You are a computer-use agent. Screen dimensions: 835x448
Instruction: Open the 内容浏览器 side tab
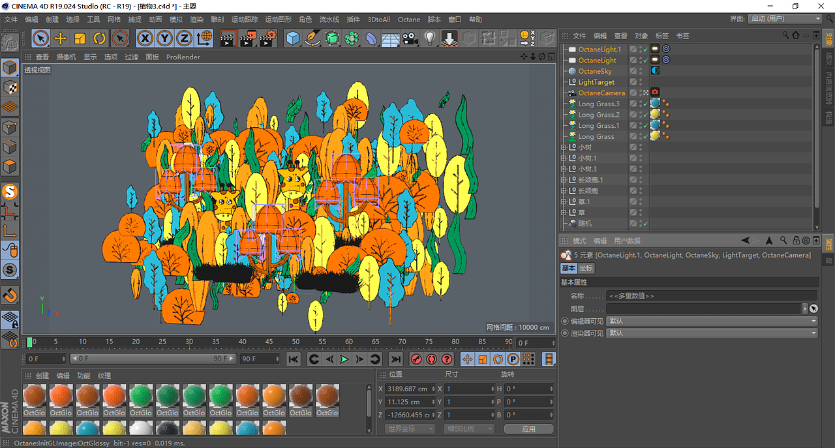point(828,88)
